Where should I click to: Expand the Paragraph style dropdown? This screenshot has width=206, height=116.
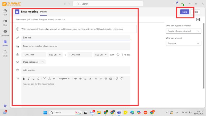pos(64,79)
